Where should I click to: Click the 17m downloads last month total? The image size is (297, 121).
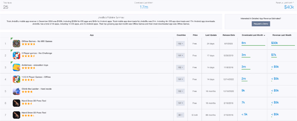144,7
